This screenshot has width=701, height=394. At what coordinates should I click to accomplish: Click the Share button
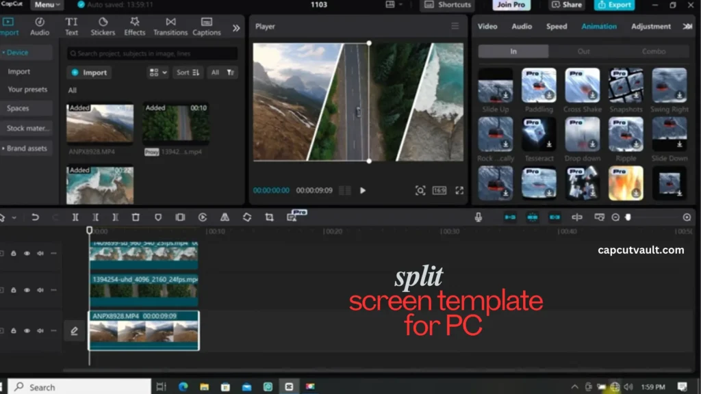pos(566,5)
